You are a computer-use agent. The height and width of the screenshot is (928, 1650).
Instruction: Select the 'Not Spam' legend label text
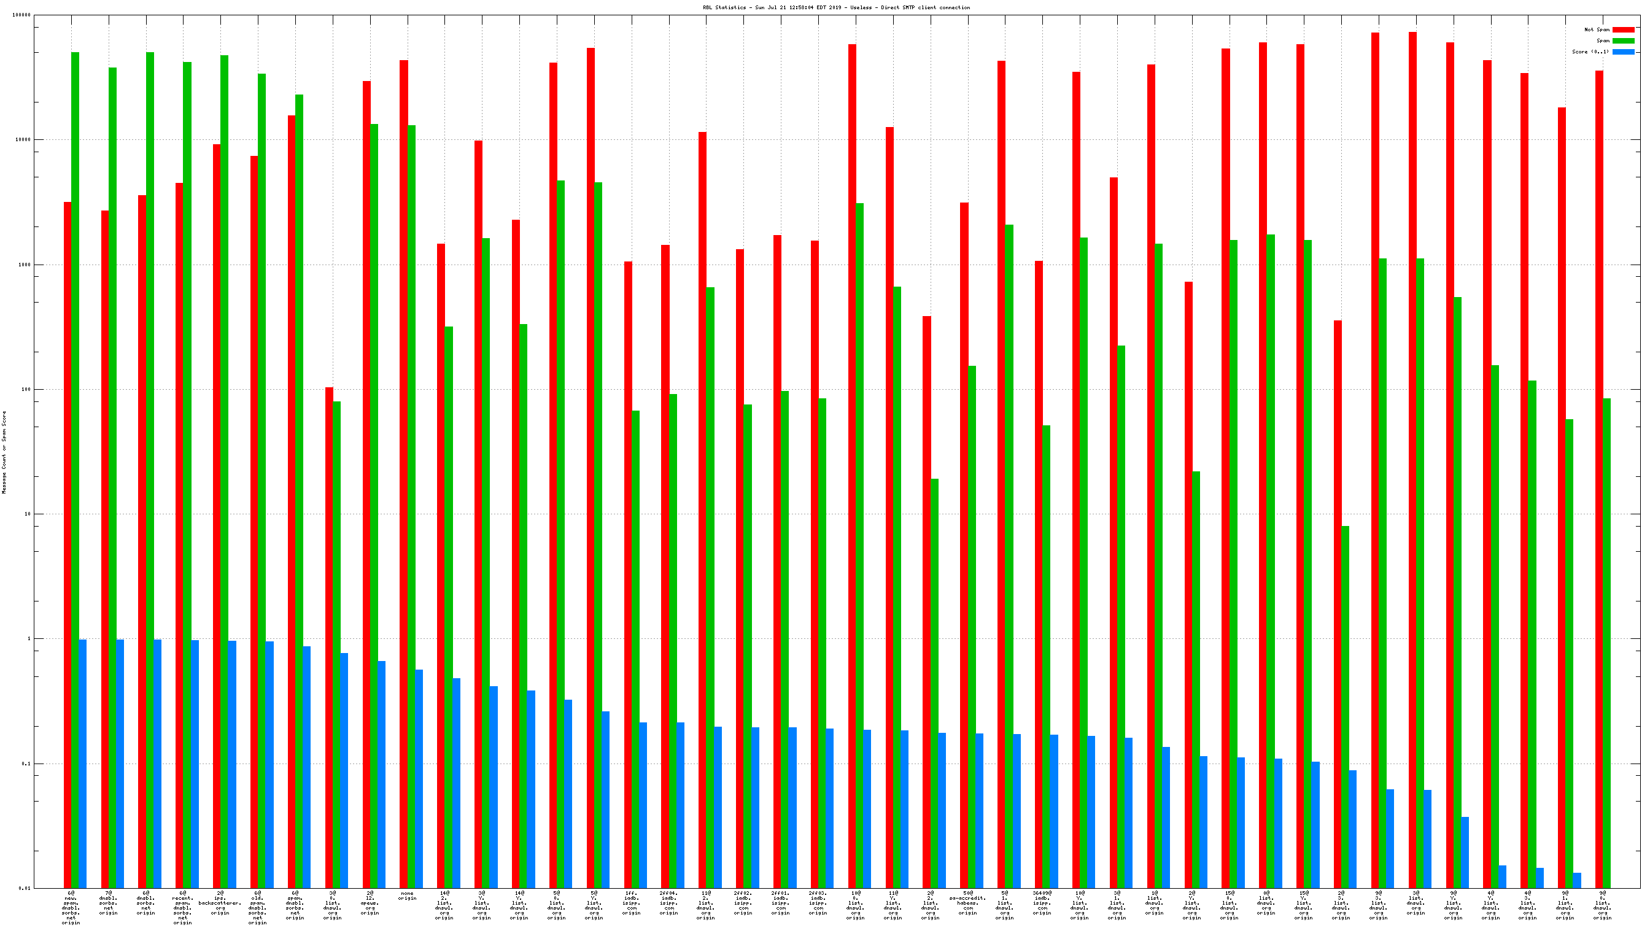coord(1596,29)
